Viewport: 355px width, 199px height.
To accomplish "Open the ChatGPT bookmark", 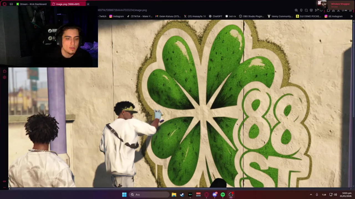I will 215,16.
